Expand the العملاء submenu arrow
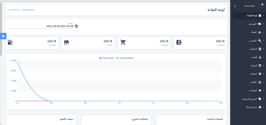This screenshot has height=125, width=266. (263, 32)
